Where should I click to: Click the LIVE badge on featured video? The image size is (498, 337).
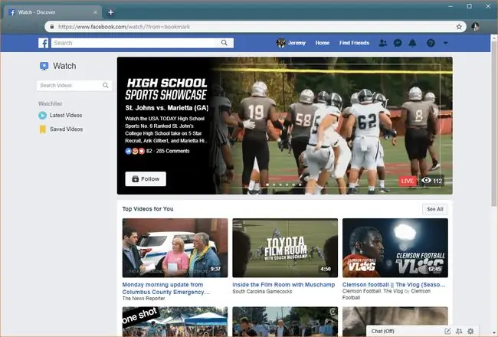tap(408, 181)
